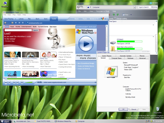Open the Media Player Play menu

(14, 15)
